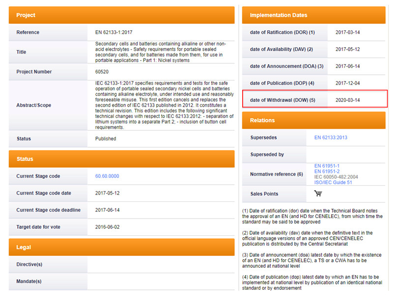The height and width of the screenshot is (306, 396).
Task: Click the Implementation Dates header
Action: point(313,15)
